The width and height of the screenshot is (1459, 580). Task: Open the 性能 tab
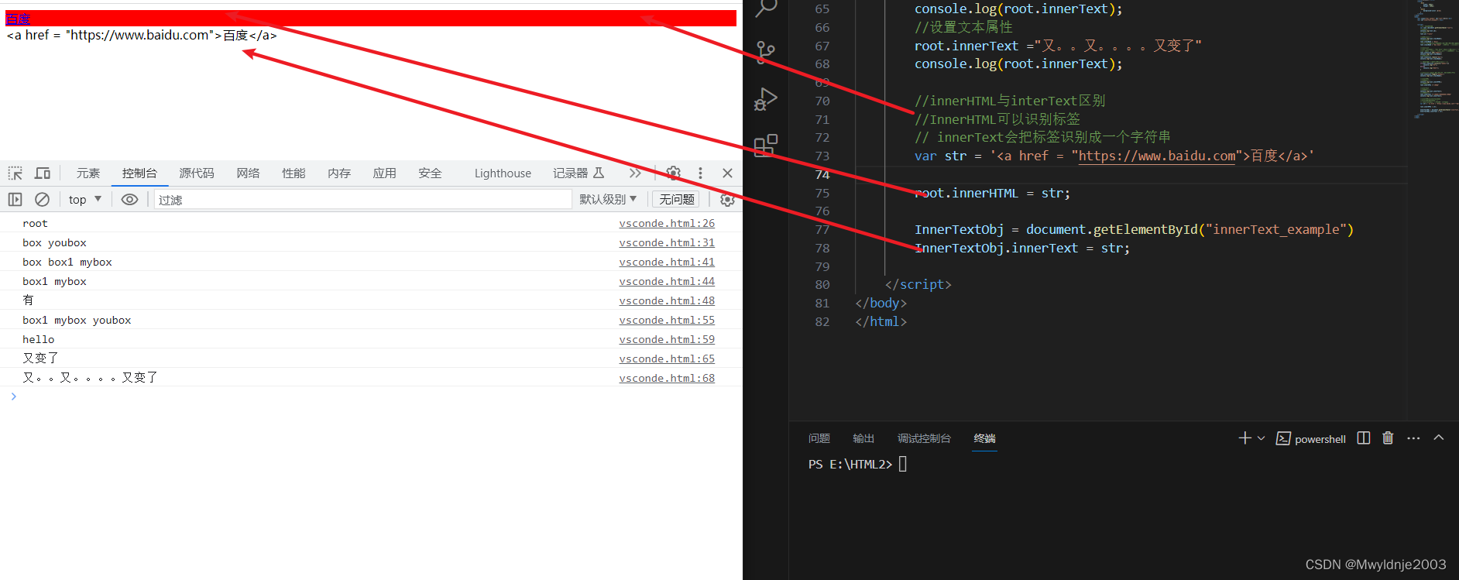click(294, 173)
